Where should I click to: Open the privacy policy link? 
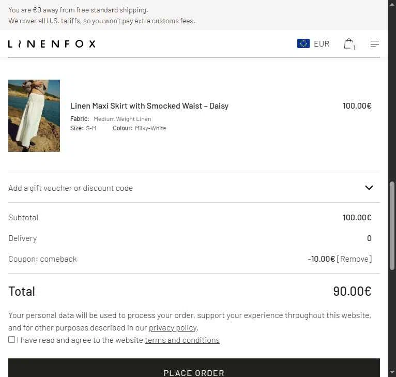[173, 328]
